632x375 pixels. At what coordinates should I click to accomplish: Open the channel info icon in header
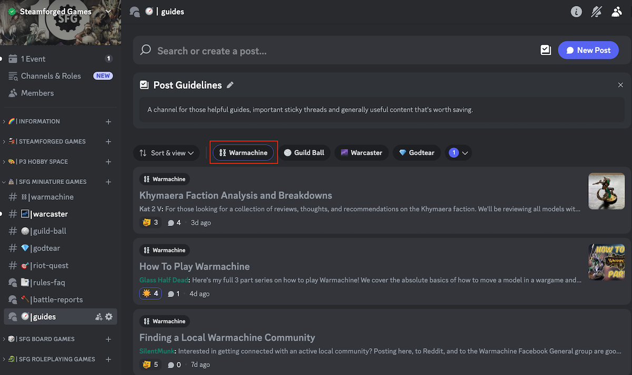pos(576,12)
